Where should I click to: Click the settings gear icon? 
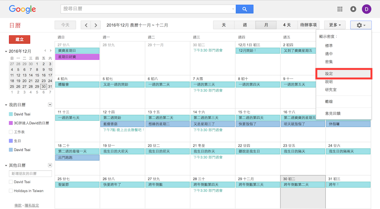361,25
